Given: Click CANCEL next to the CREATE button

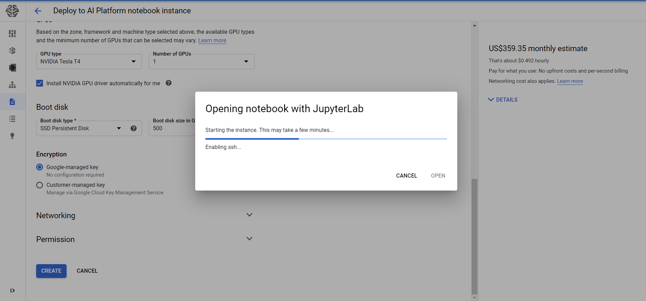Looking at the screenshot, I should [x=87, y=271].
